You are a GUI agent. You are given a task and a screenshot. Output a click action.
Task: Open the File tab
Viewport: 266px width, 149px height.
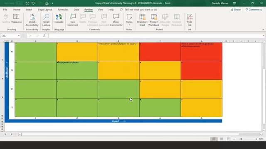5,10
